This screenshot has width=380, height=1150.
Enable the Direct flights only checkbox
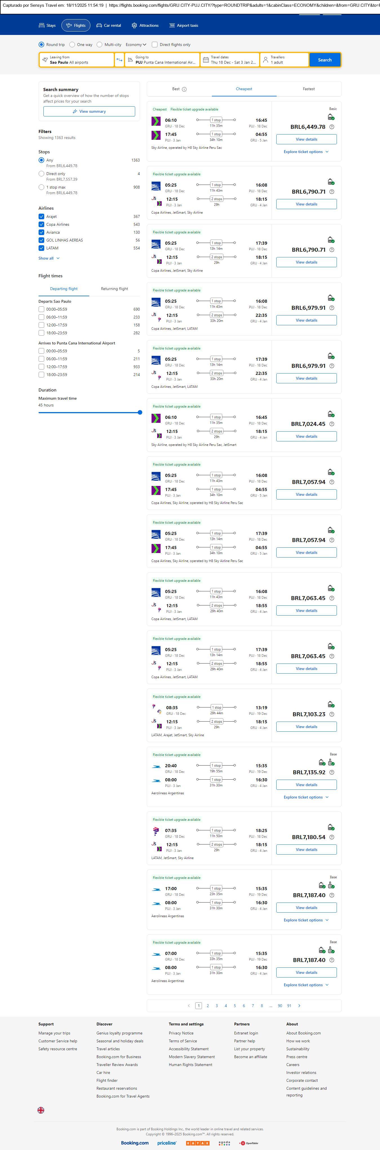click(155, 45)
